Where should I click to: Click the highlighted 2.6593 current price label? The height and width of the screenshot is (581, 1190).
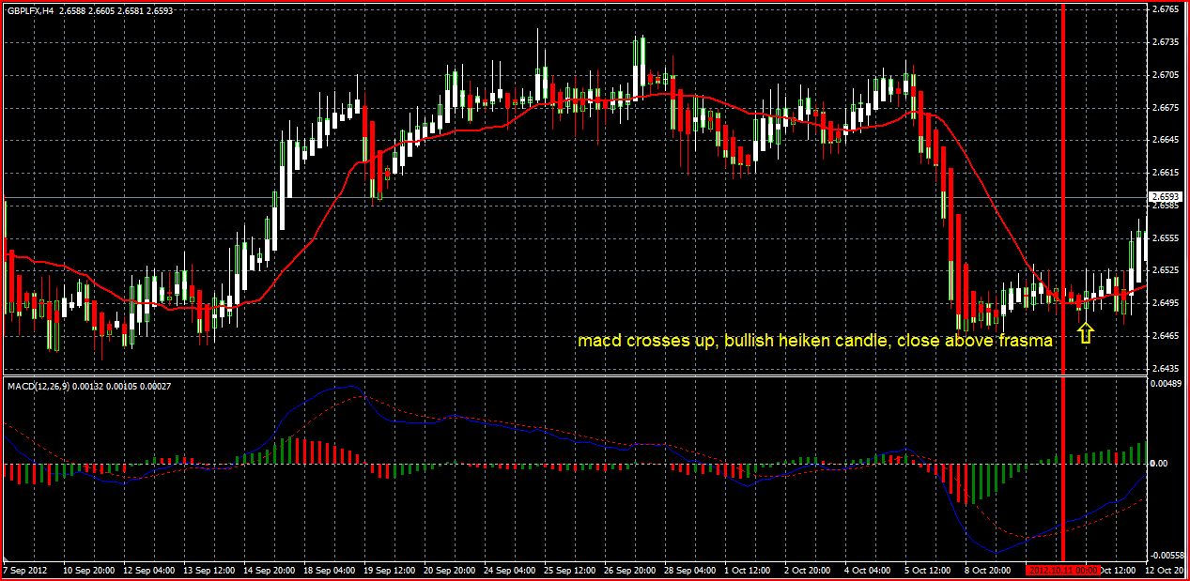pyautogui.click(x=1167, y=196)
